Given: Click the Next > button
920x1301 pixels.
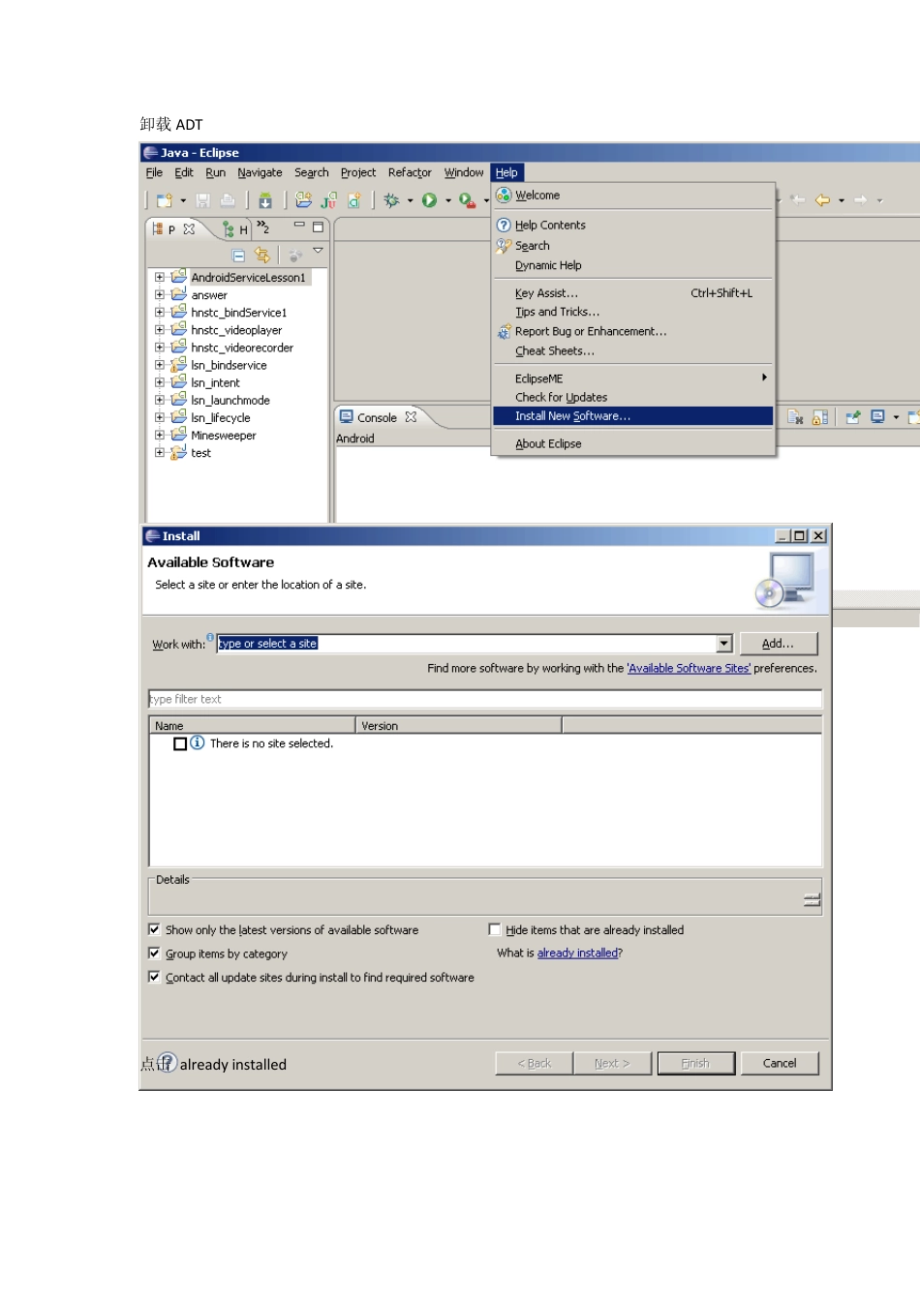Looking at the screenshot, I should [612, 1063].
